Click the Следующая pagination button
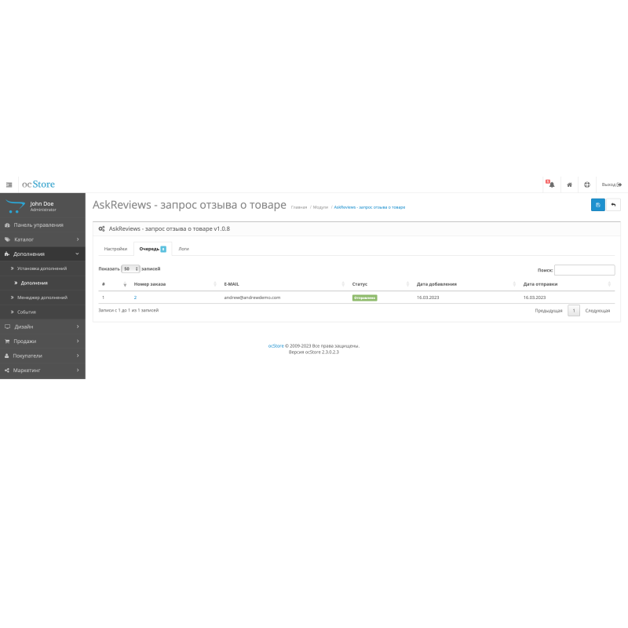The width and height of the screenshot is (628, 628). click(x=597, y=311)
